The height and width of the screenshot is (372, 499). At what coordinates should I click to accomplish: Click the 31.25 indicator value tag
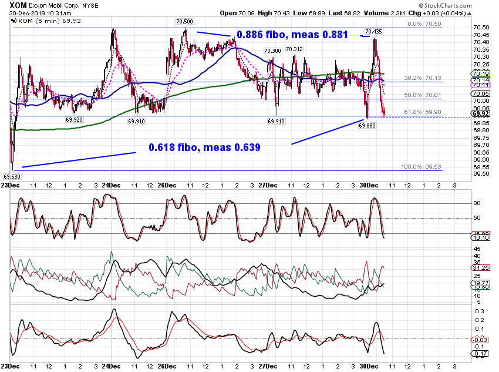coord(481,267)
